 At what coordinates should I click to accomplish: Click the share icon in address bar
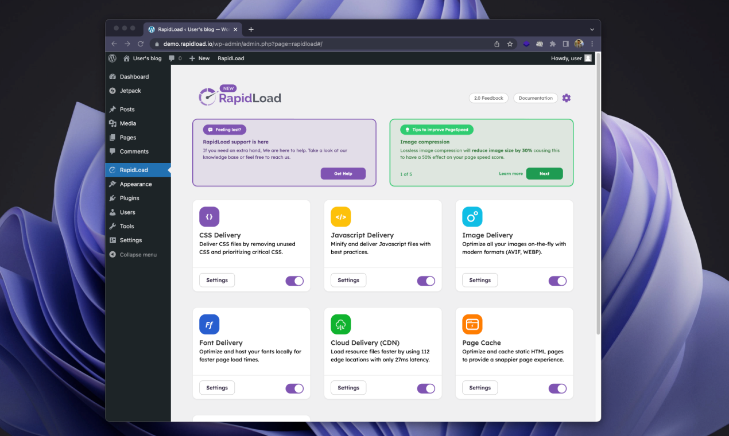pyautogui.click(x=497, y=44)
